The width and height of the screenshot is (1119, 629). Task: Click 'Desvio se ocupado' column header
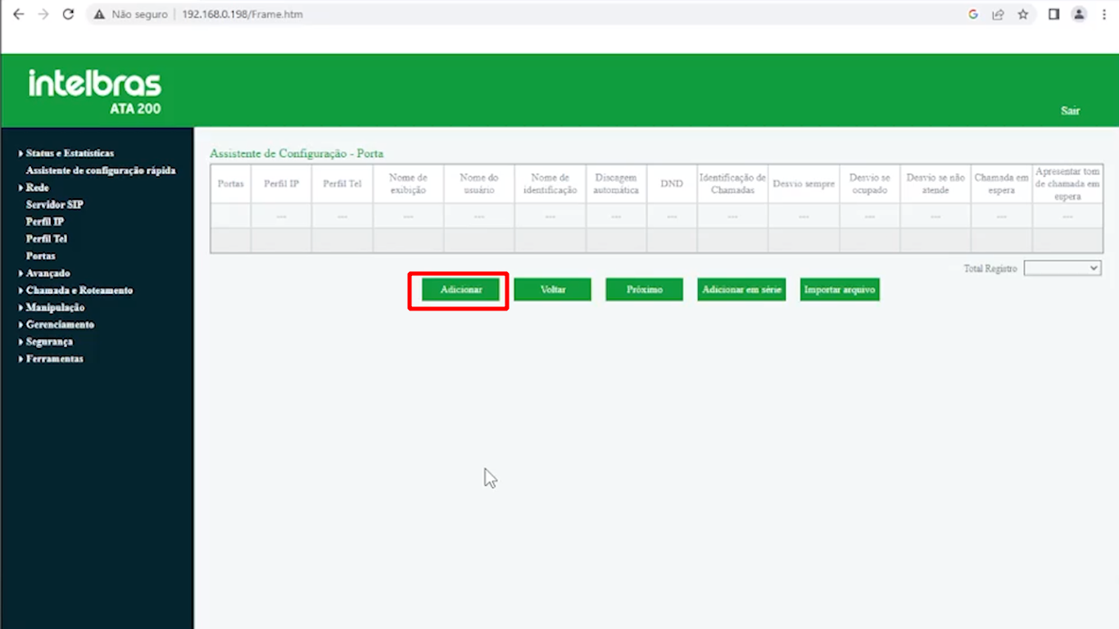[x=870, y=184]
